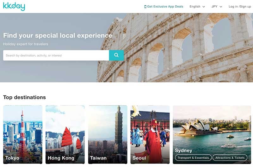This screenshot has height=168, width=253.
Task: Click the KKday logo
Action: [14, 6]
